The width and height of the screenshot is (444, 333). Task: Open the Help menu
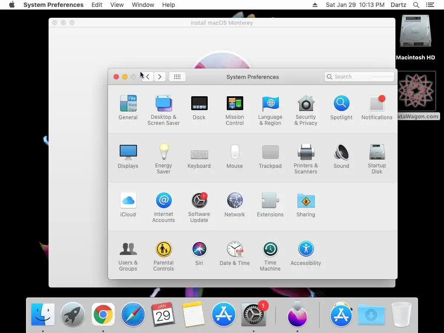click(x=169, y=5)
